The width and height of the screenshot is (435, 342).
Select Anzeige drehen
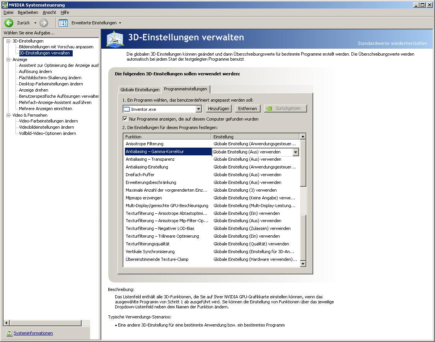pyautogui.click(x=34, y=90)
